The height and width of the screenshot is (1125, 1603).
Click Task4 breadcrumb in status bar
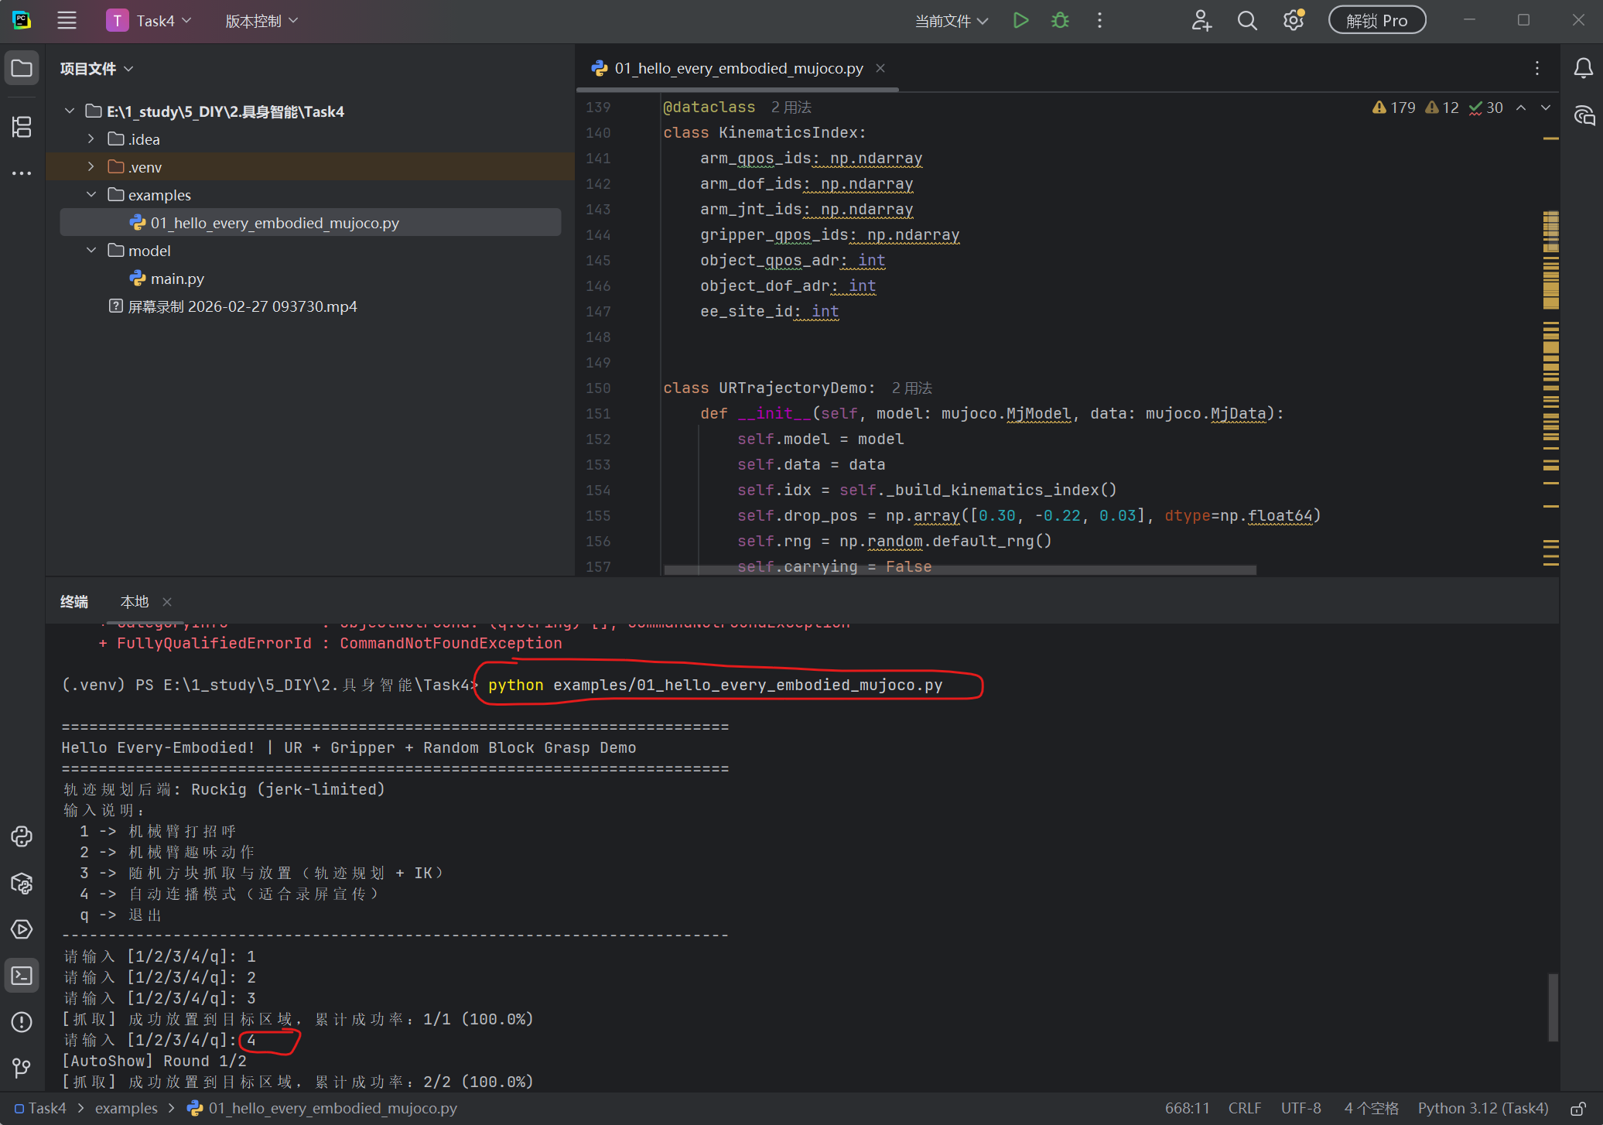tap(40, 1109)
